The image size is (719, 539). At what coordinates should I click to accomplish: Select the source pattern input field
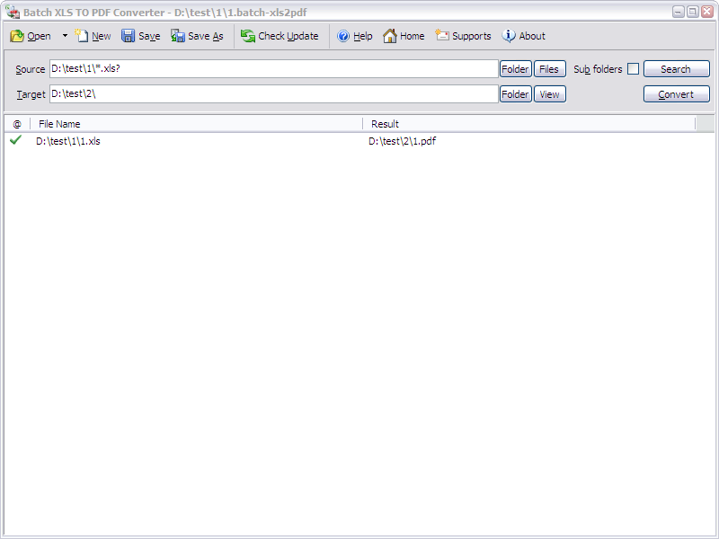click(x=270, y=68)
